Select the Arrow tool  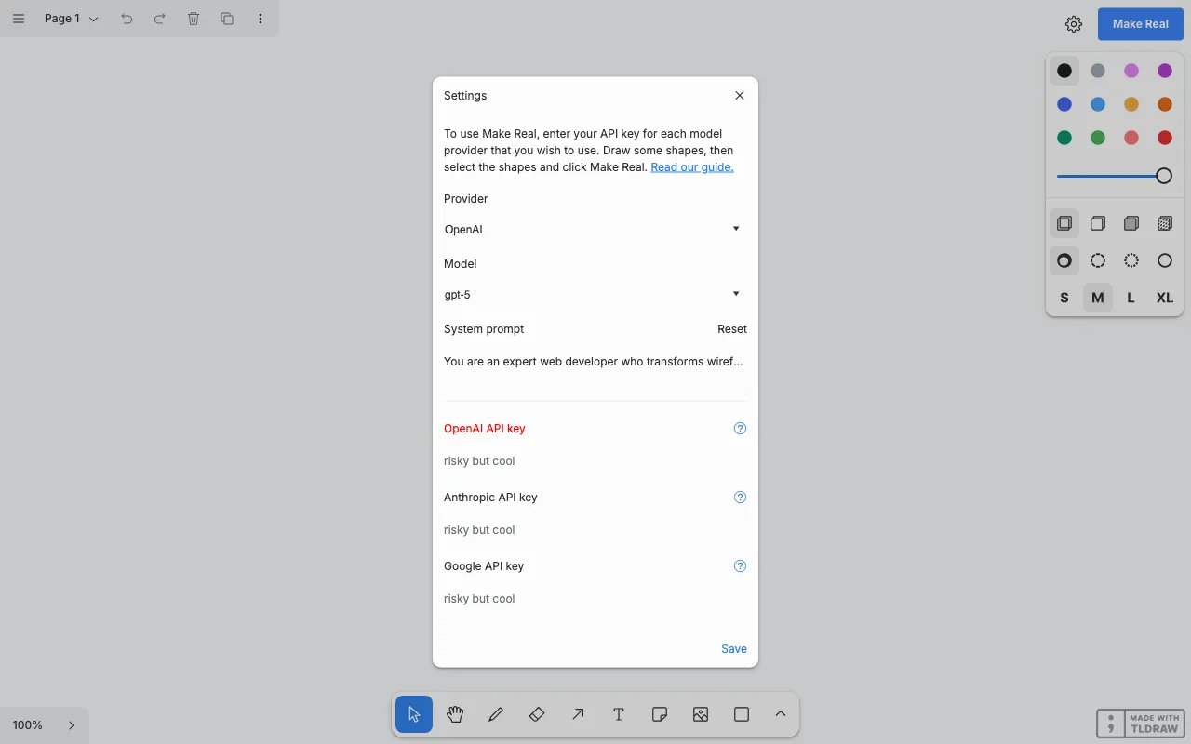[x=578, y=714]
